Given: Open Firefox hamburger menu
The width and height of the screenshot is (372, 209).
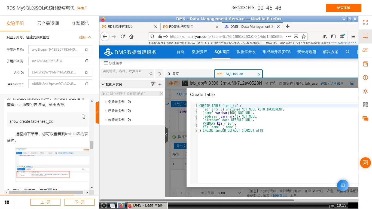Looking at the screenshot, I should click(353, 36).
